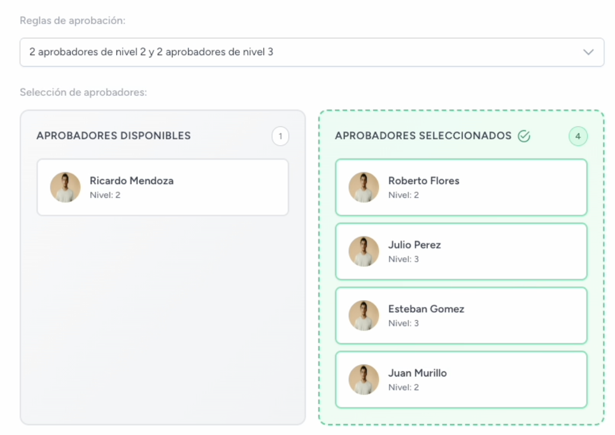Viewport: 615px width, 435px height.
Task: Select the Julio Perez approver card
Action: tap(461, 251)
